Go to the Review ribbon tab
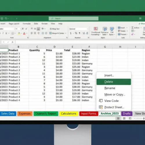The width and height of the screenshot is (145, 145). (44, 23)
